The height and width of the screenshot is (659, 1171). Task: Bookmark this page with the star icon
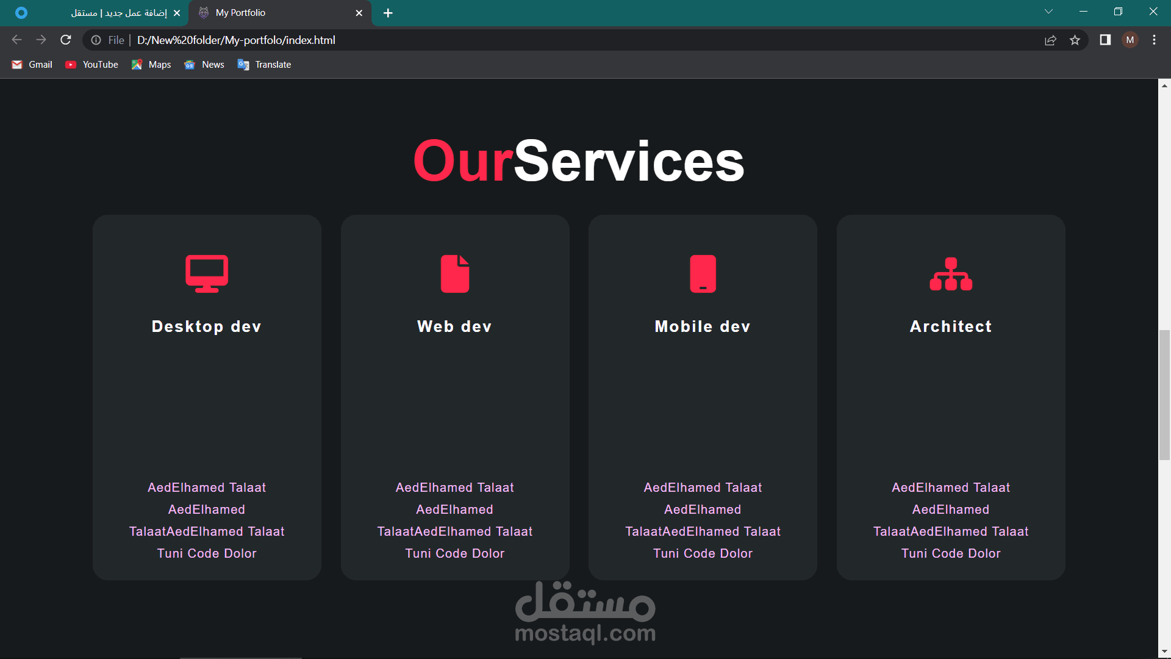[1075, 40]
